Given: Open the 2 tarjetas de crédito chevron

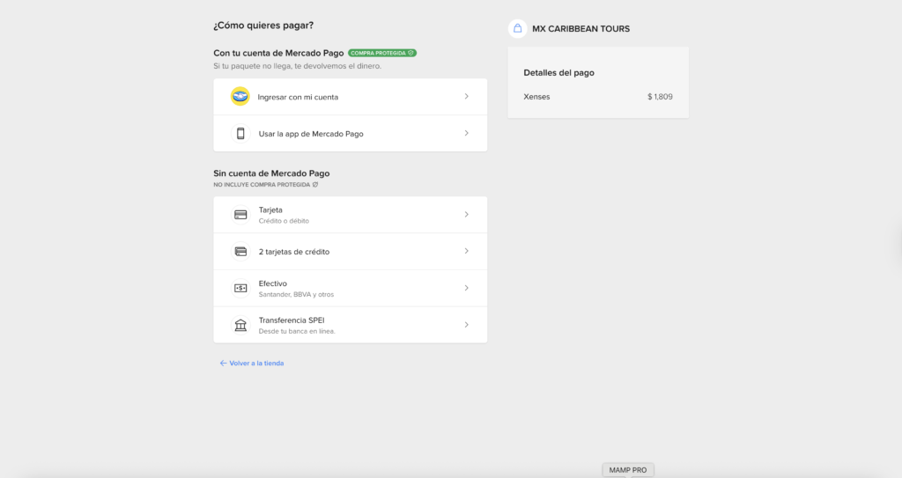Looking at the screenshot, I should pos(466,252).
